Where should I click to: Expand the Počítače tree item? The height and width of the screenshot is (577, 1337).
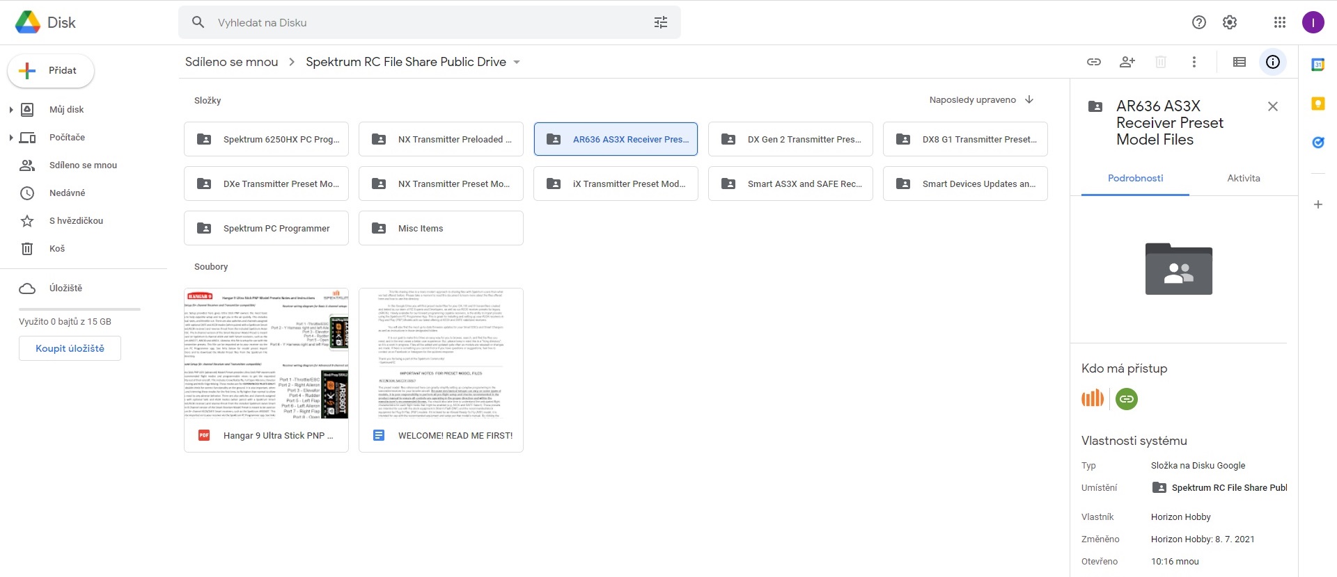click(x=11, y=138)
